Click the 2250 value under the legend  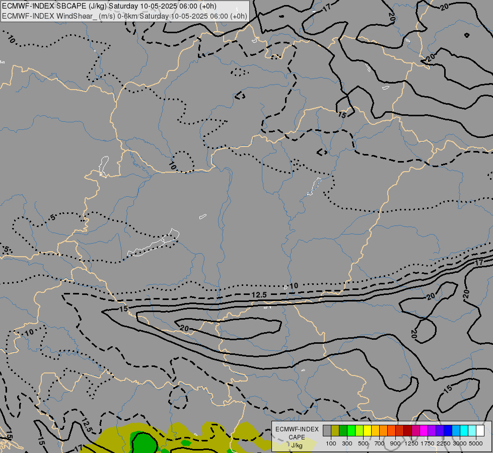coord(444,443)
